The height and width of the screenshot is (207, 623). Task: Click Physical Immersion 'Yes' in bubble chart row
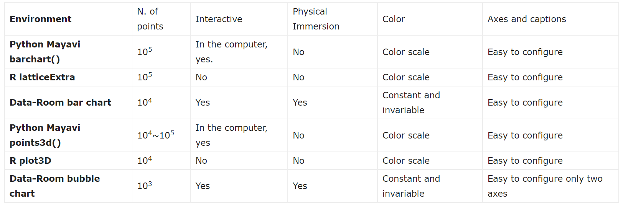(x=300, y=186)
